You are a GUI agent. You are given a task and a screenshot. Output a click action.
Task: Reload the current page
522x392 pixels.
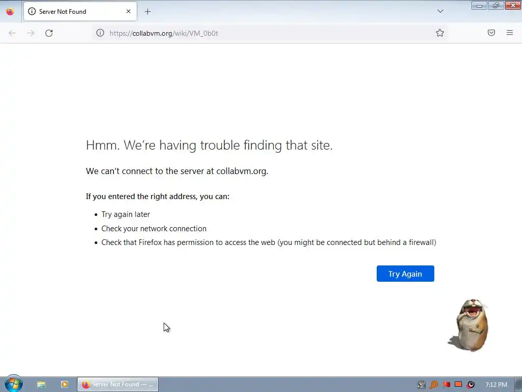coord(49,33)
